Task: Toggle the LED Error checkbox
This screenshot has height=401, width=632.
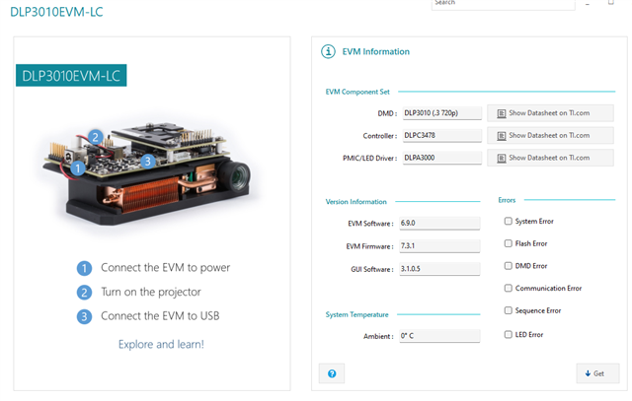Action: pos(509,334)
